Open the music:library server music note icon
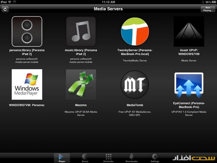The height and width of the screenshot is (163, 217). [x=81, y=32]
